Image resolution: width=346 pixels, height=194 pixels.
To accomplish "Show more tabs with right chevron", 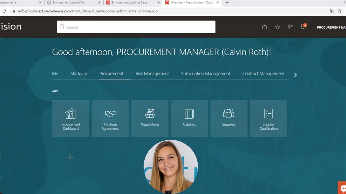I will (295, 75).
